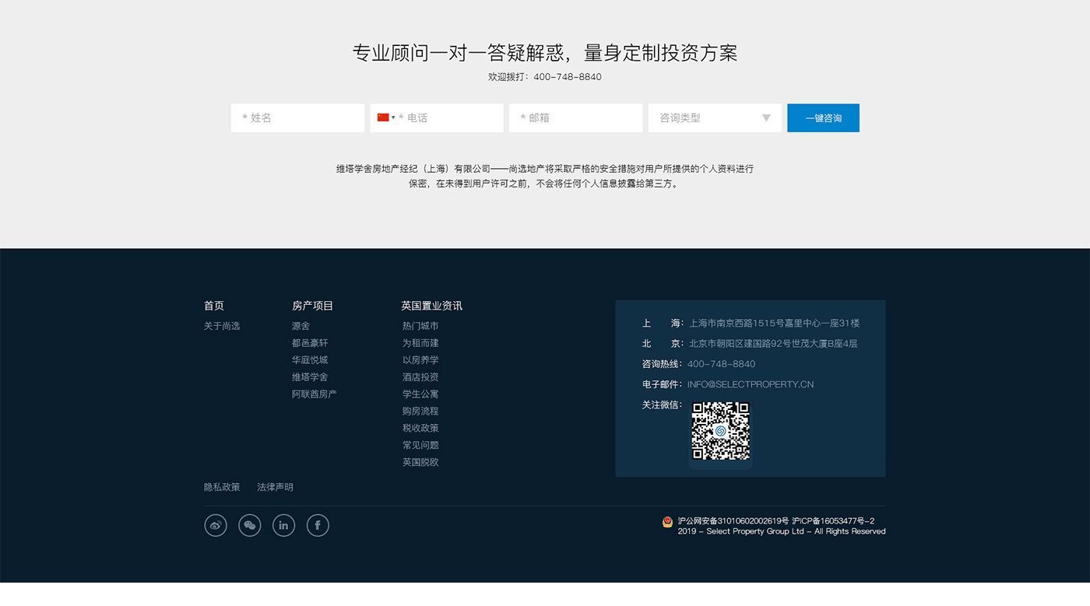This screenshot has height=606, width=1090.
Task: Open the Weibo social icon
Action: point(216,526)
